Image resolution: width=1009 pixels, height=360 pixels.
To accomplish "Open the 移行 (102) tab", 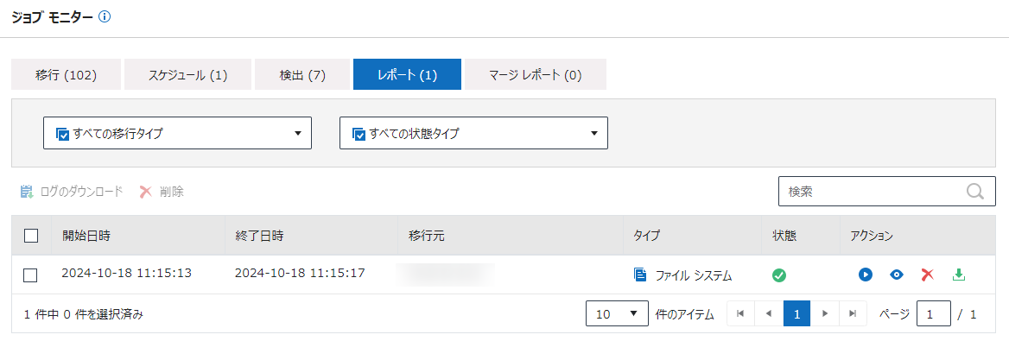I will point(67,74).
